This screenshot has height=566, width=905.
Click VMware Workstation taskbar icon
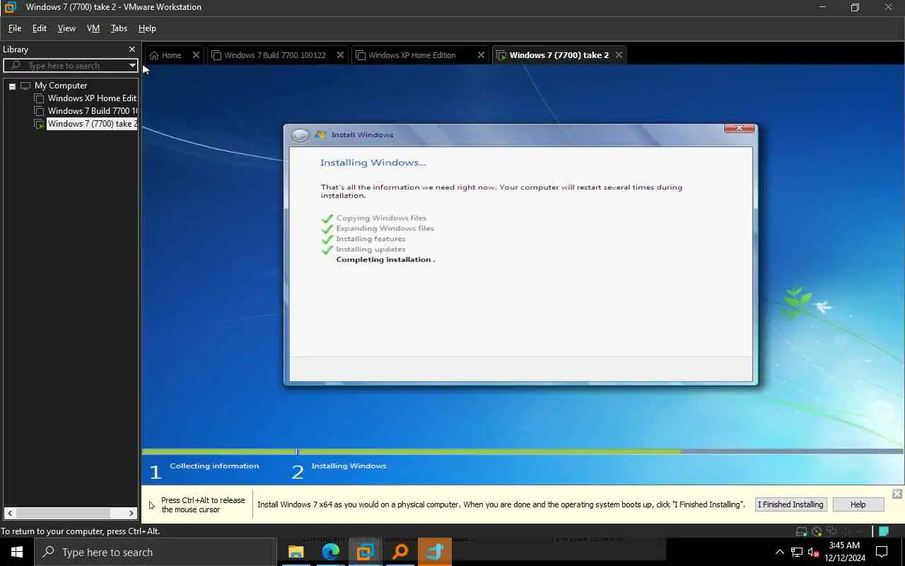(x=365, y=552)
